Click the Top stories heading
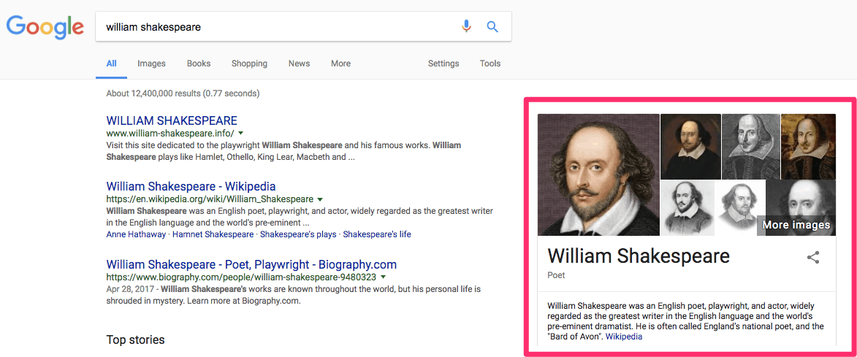The width and height of the screenshot is (857, 357). pyautogui.click(x=136, y=339)
